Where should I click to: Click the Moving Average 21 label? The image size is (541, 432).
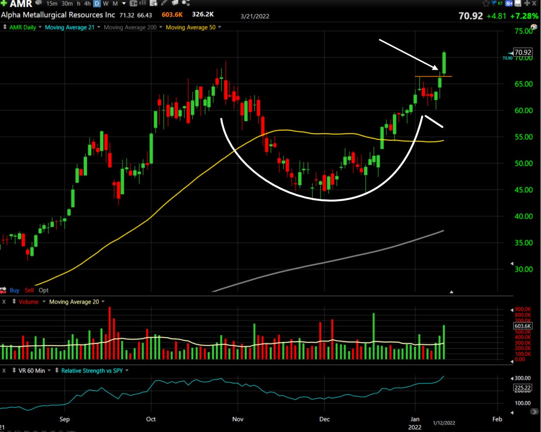point(70,27)
